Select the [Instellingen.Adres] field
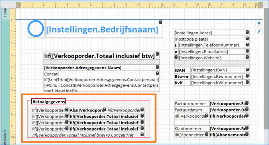269x145 pixels. tap(212, 33)
